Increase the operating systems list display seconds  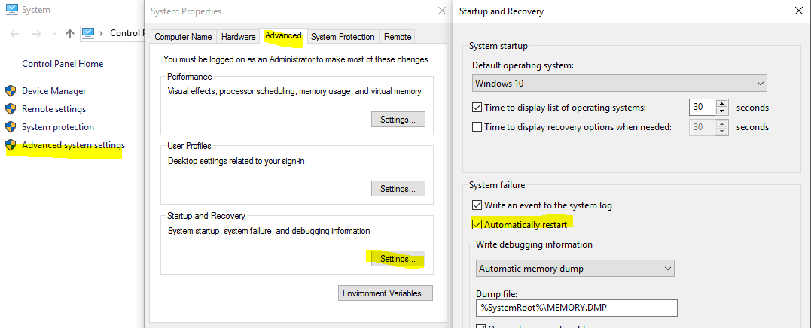coord(722,104)
